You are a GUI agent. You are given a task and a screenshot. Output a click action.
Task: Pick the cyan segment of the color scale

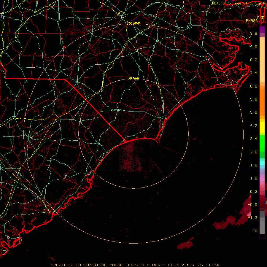point(262,163)
